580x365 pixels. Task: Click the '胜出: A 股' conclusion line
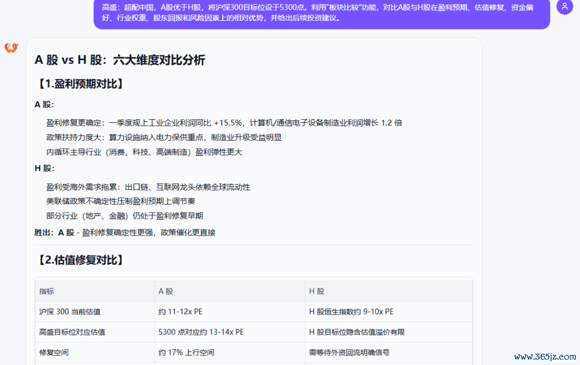click(125, 232)
